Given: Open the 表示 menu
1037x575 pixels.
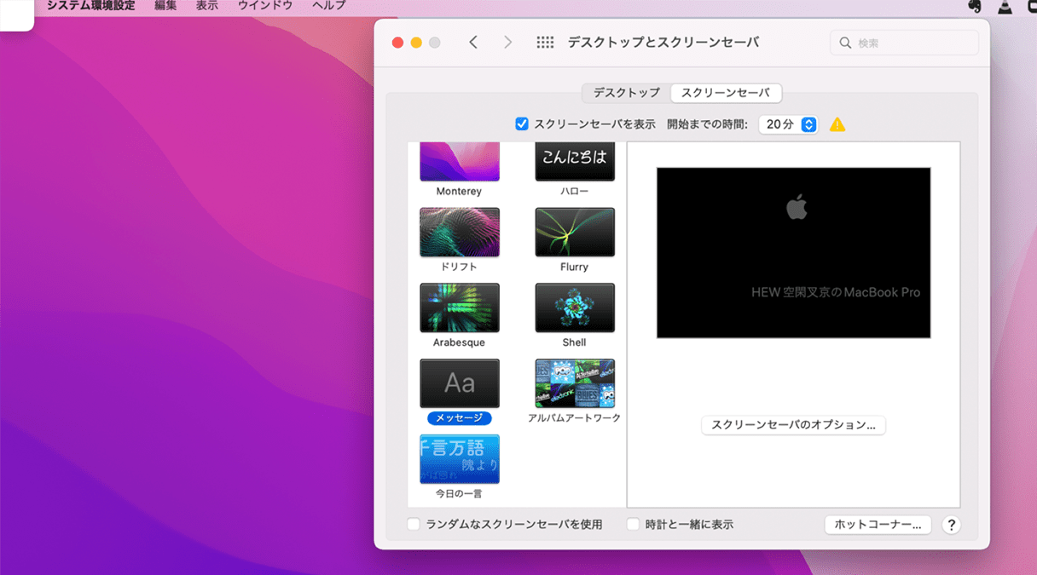Looking at the screenshot, I should [207, 6].
